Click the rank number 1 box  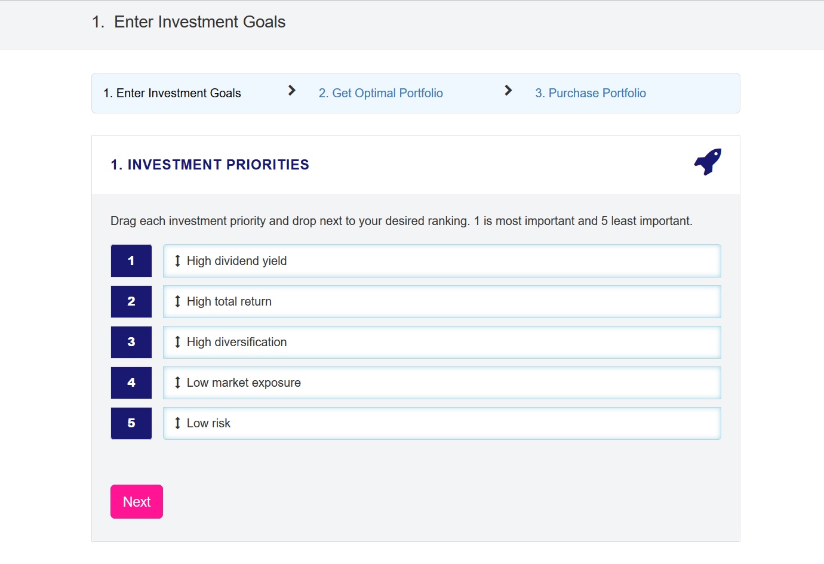click(131, 261)
